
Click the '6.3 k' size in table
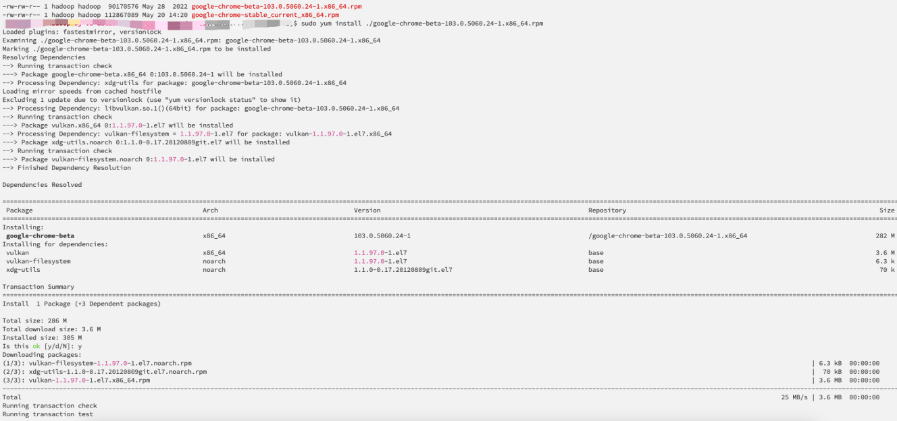tap(885, 261)
